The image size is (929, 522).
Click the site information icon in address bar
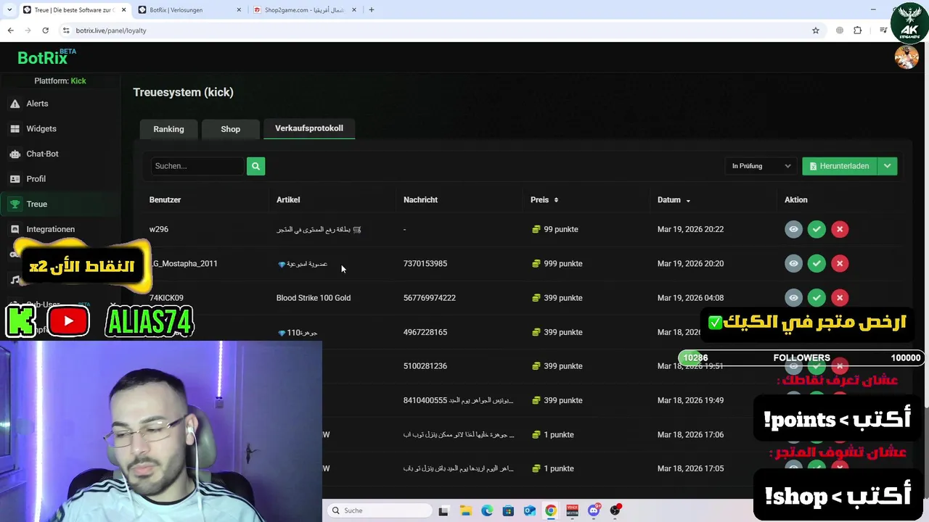[x=66, y=30]
